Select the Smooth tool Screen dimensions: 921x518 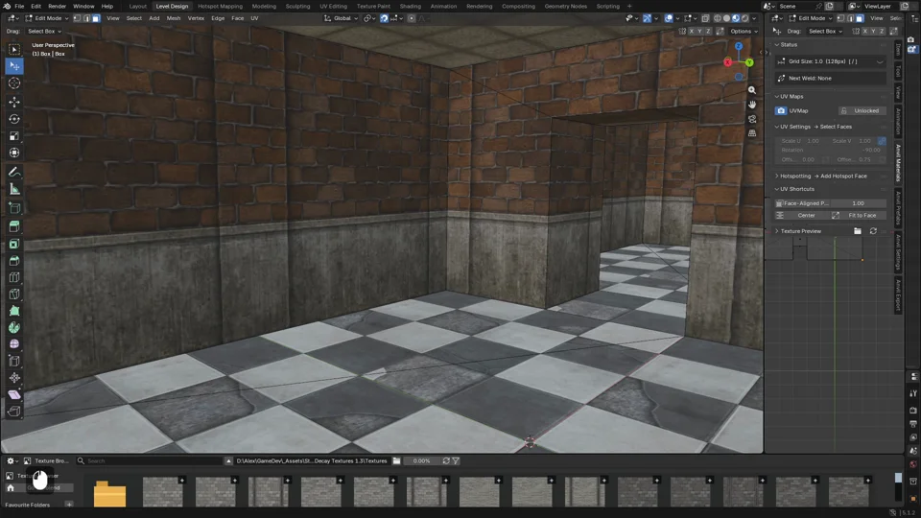tap(14, 344)
